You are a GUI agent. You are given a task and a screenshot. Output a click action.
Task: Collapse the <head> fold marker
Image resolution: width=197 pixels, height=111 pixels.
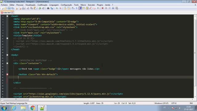(7, 16)
